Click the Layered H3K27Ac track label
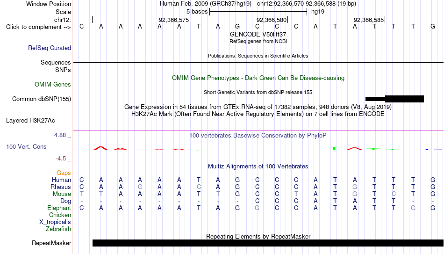This screenshot has width=444, height=254. 30,121
